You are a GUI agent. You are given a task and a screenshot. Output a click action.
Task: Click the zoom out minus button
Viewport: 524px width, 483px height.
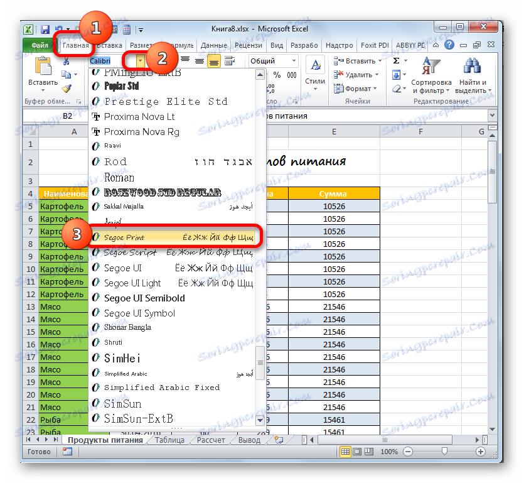[x=408, y=452]
